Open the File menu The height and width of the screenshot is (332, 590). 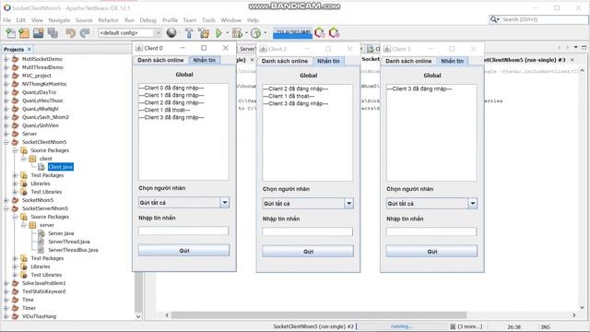click(x=7, y=20)
